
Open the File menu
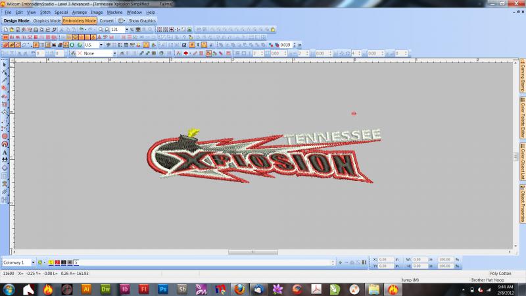click(8, 12)
